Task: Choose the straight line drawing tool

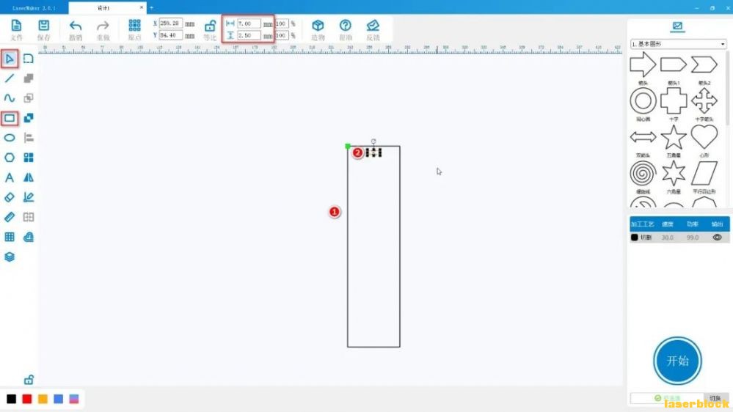Action: pos(10,78)
